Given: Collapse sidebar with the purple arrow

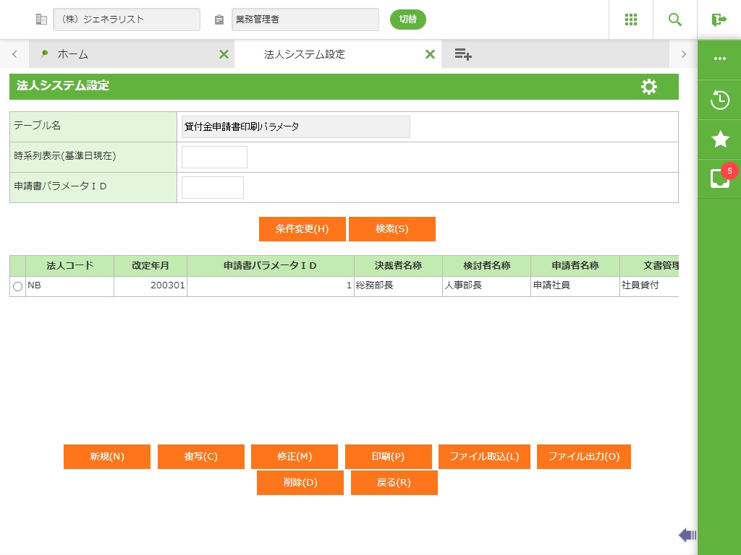Looking at the screenshot, I should [x=687, y=535].
